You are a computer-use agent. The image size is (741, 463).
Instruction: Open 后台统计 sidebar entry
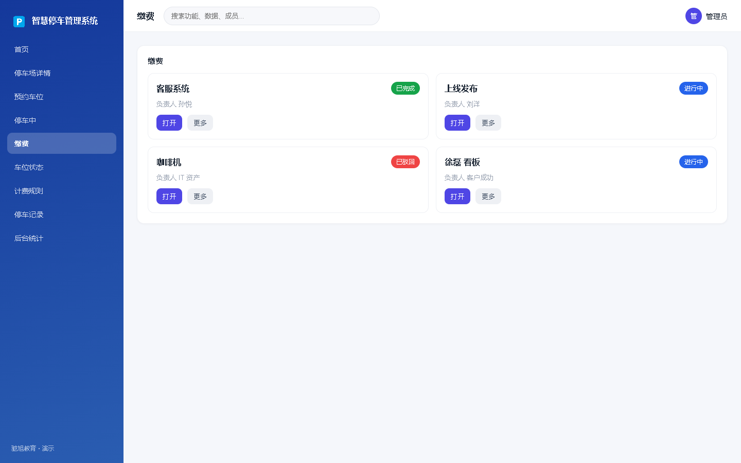[62, 238]
